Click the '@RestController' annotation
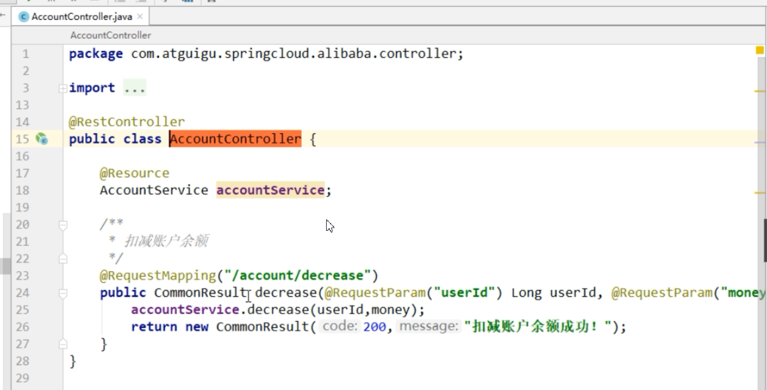Screen dimensions: 767x390 point(127,122)
